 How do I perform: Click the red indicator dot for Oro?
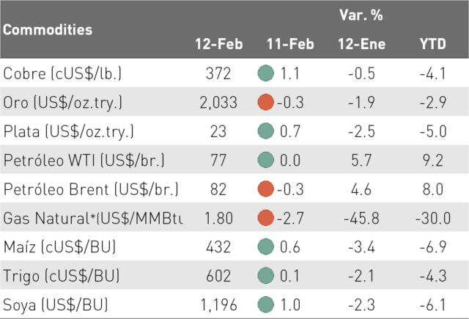click(x=265, y=102)
